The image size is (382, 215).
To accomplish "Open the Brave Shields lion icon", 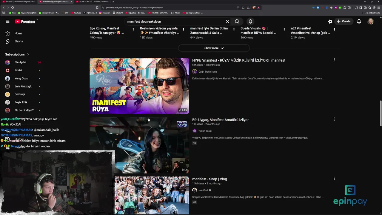I will click(x=254, y=7).
